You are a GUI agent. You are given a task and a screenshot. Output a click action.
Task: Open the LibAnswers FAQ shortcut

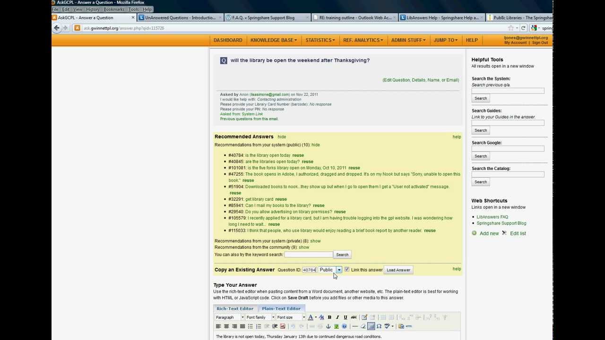(493, 217)
